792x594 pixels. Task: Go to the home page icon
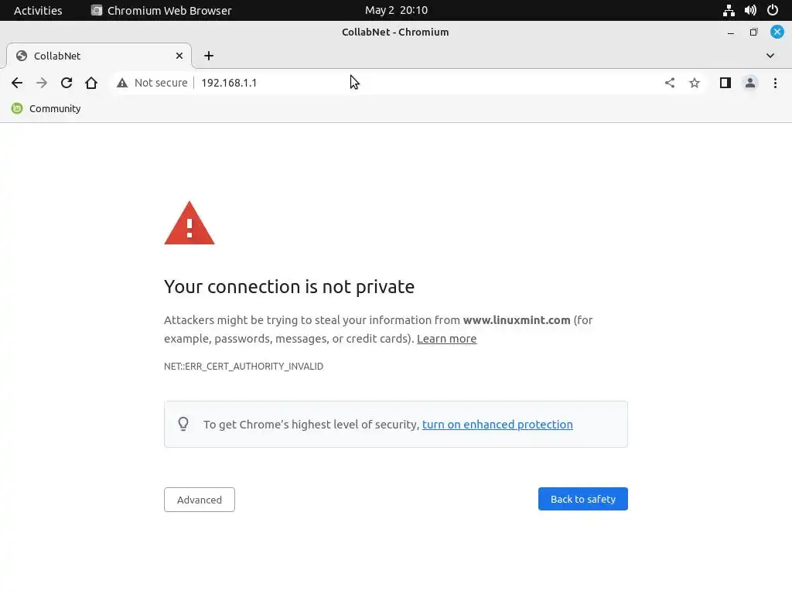(x=91, y=83)
